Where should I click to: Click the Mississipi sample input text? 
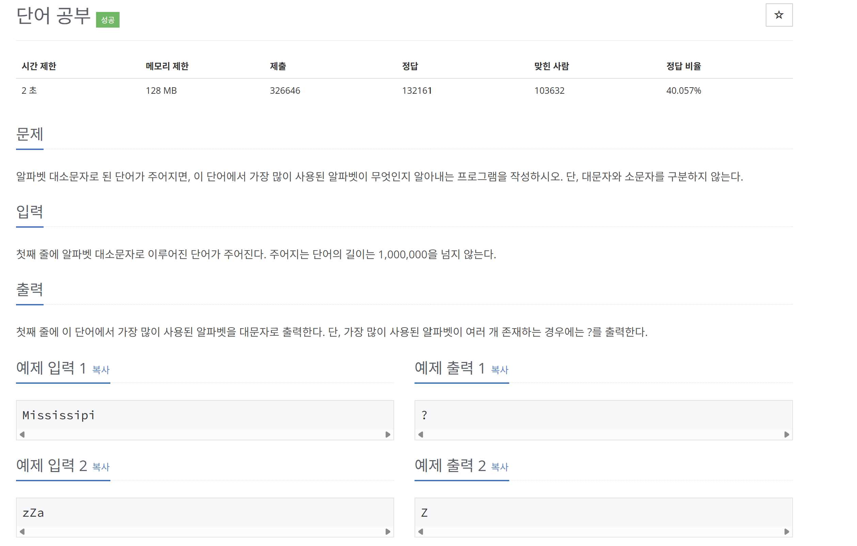pyautogui.click(x=59, y=415)
